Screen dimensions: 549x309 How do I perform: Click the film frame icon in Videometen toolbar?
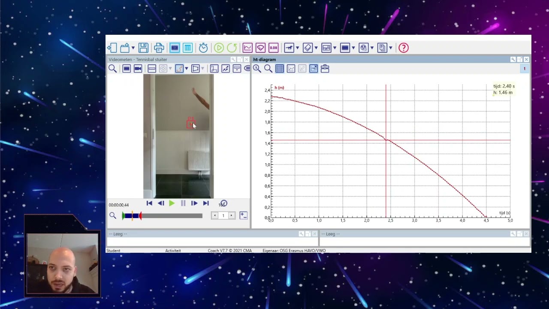127,69
